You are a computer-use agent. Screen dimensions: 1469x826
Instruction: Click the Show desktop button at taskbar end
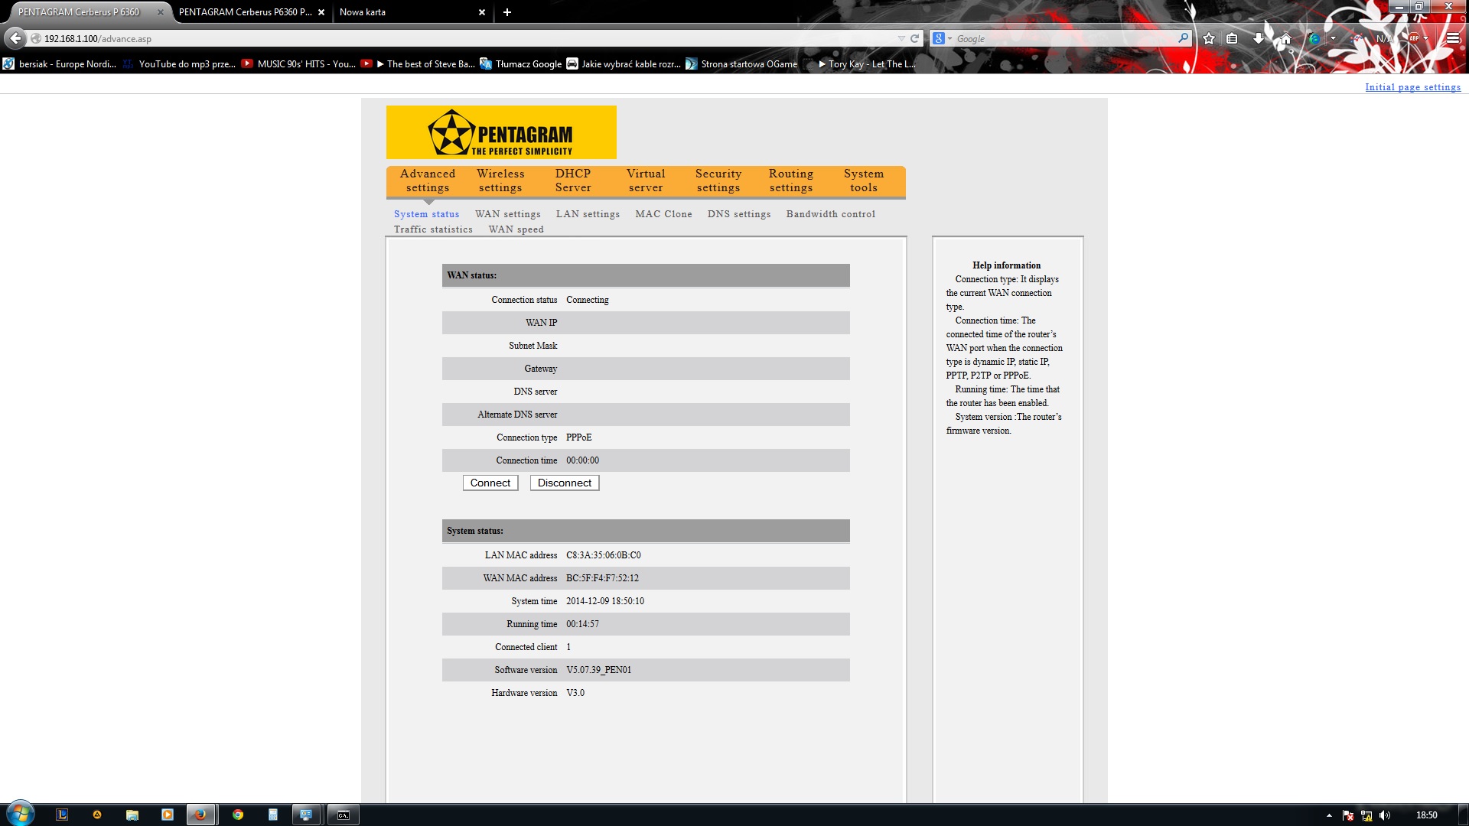(1463, 815)
